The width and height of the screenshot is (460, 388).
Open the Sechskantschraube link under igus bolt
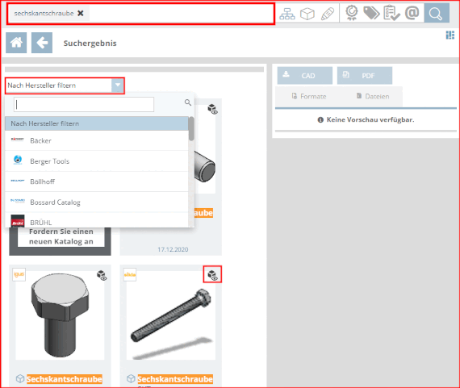pyautogui.click(x=65, y=379)
